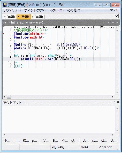Click the » icon left of the ruler
The image size is (122, 153).
click(x=4, y=27)
